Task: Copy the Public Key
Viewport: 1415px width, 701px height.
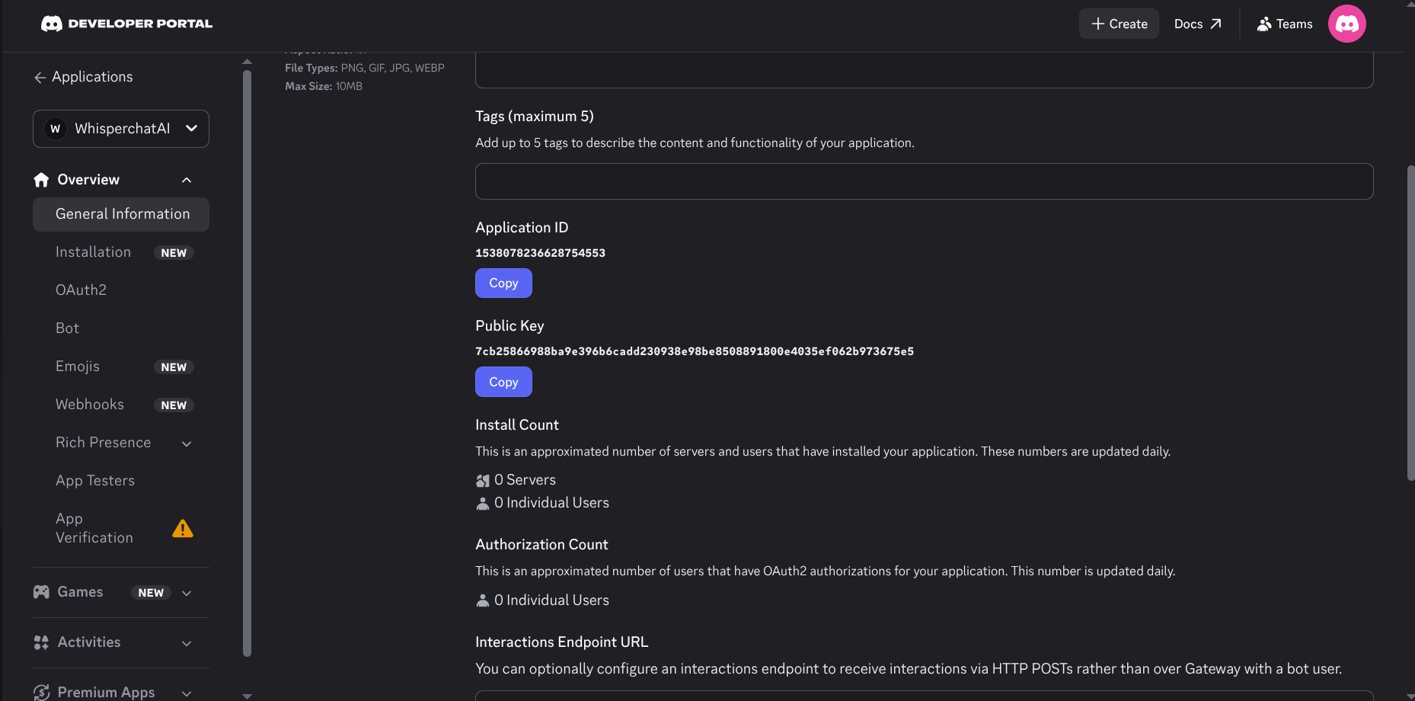Action: coord(503,382)
